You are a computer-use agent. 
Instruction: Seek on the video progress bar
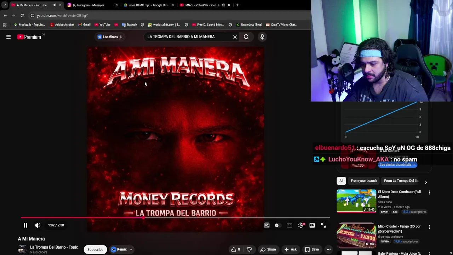click(175, 218)
